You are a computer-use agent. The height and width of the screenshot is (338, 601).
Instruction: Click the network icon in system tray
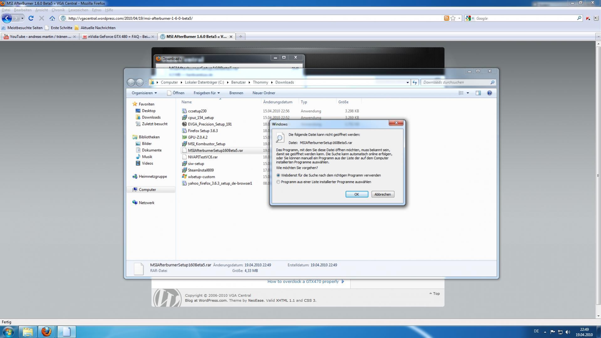[560, 332]
